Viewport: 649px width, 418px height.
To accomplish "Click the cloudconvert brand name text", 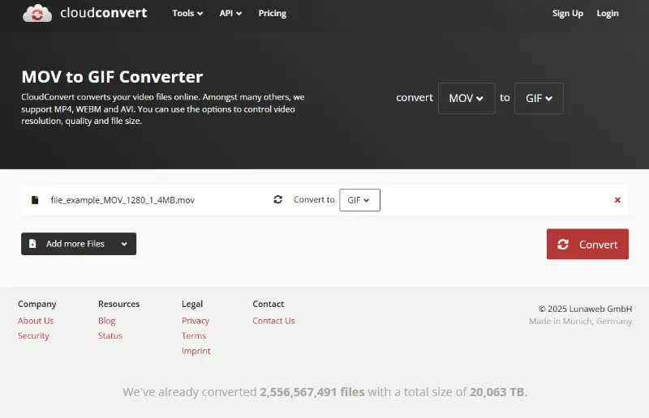I will coord(104,13).
